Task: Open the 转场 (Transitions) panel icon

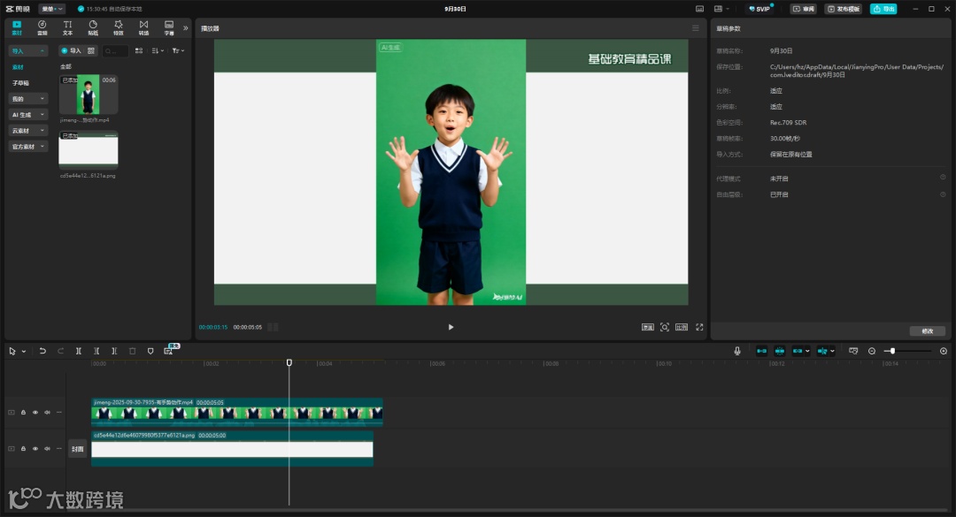Action: pyautogui.click(x=143, y=27)
